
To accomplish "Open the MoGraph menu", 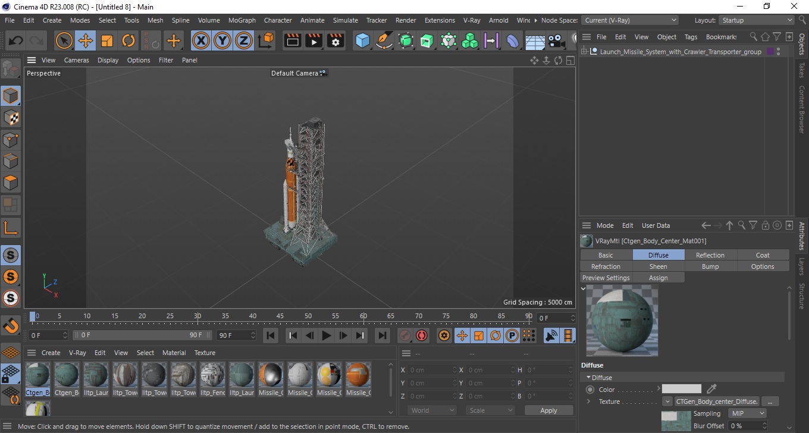I will (x=242, y=20).
